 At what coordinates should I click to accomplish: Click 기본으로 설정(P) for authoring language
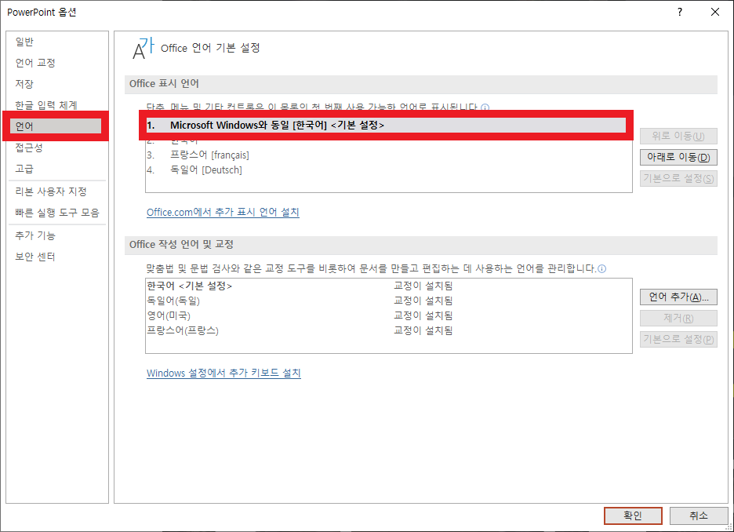point(678,339)
